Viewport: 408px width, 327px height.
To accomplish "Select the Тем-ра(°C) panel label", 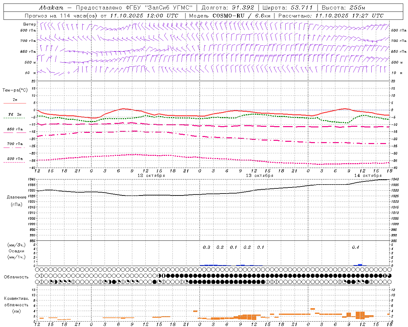I will (x=15, y=90).
